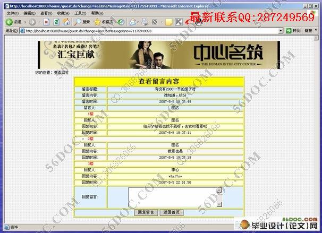Click the textarea scrollbar down arrow
Viewport: 322px width, 233px height.
219,204
